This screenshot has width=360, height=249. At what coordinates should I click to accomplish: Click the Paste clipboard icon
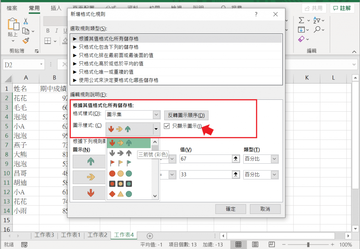point(13,24)
